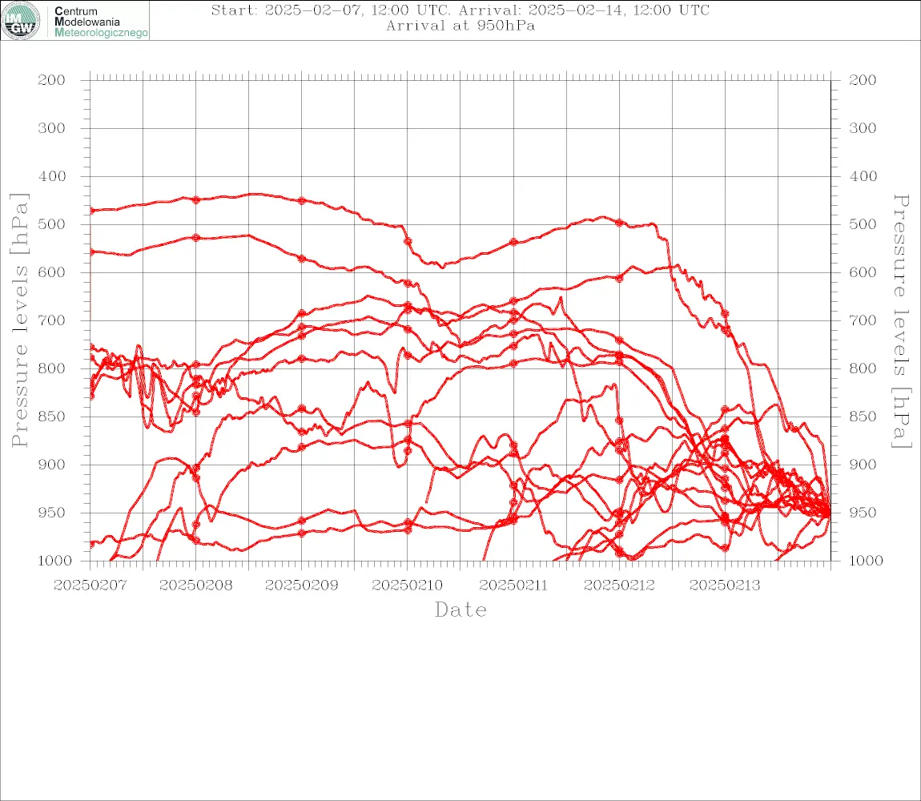The height and width of the screenshot is (801, 921).
Task: Click left axis label 500
Action: coord(52,224)
